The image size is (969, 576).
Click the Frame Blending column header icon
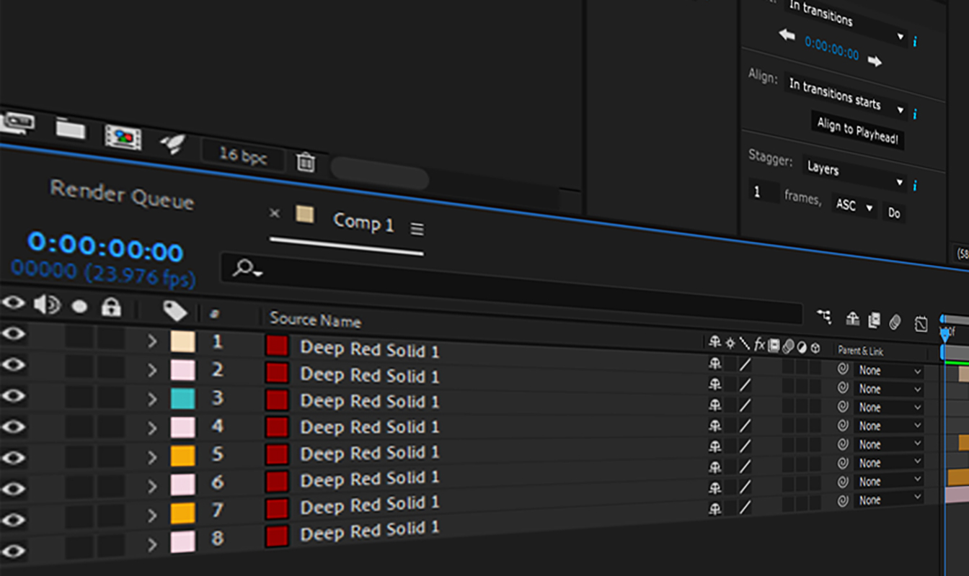774,346
